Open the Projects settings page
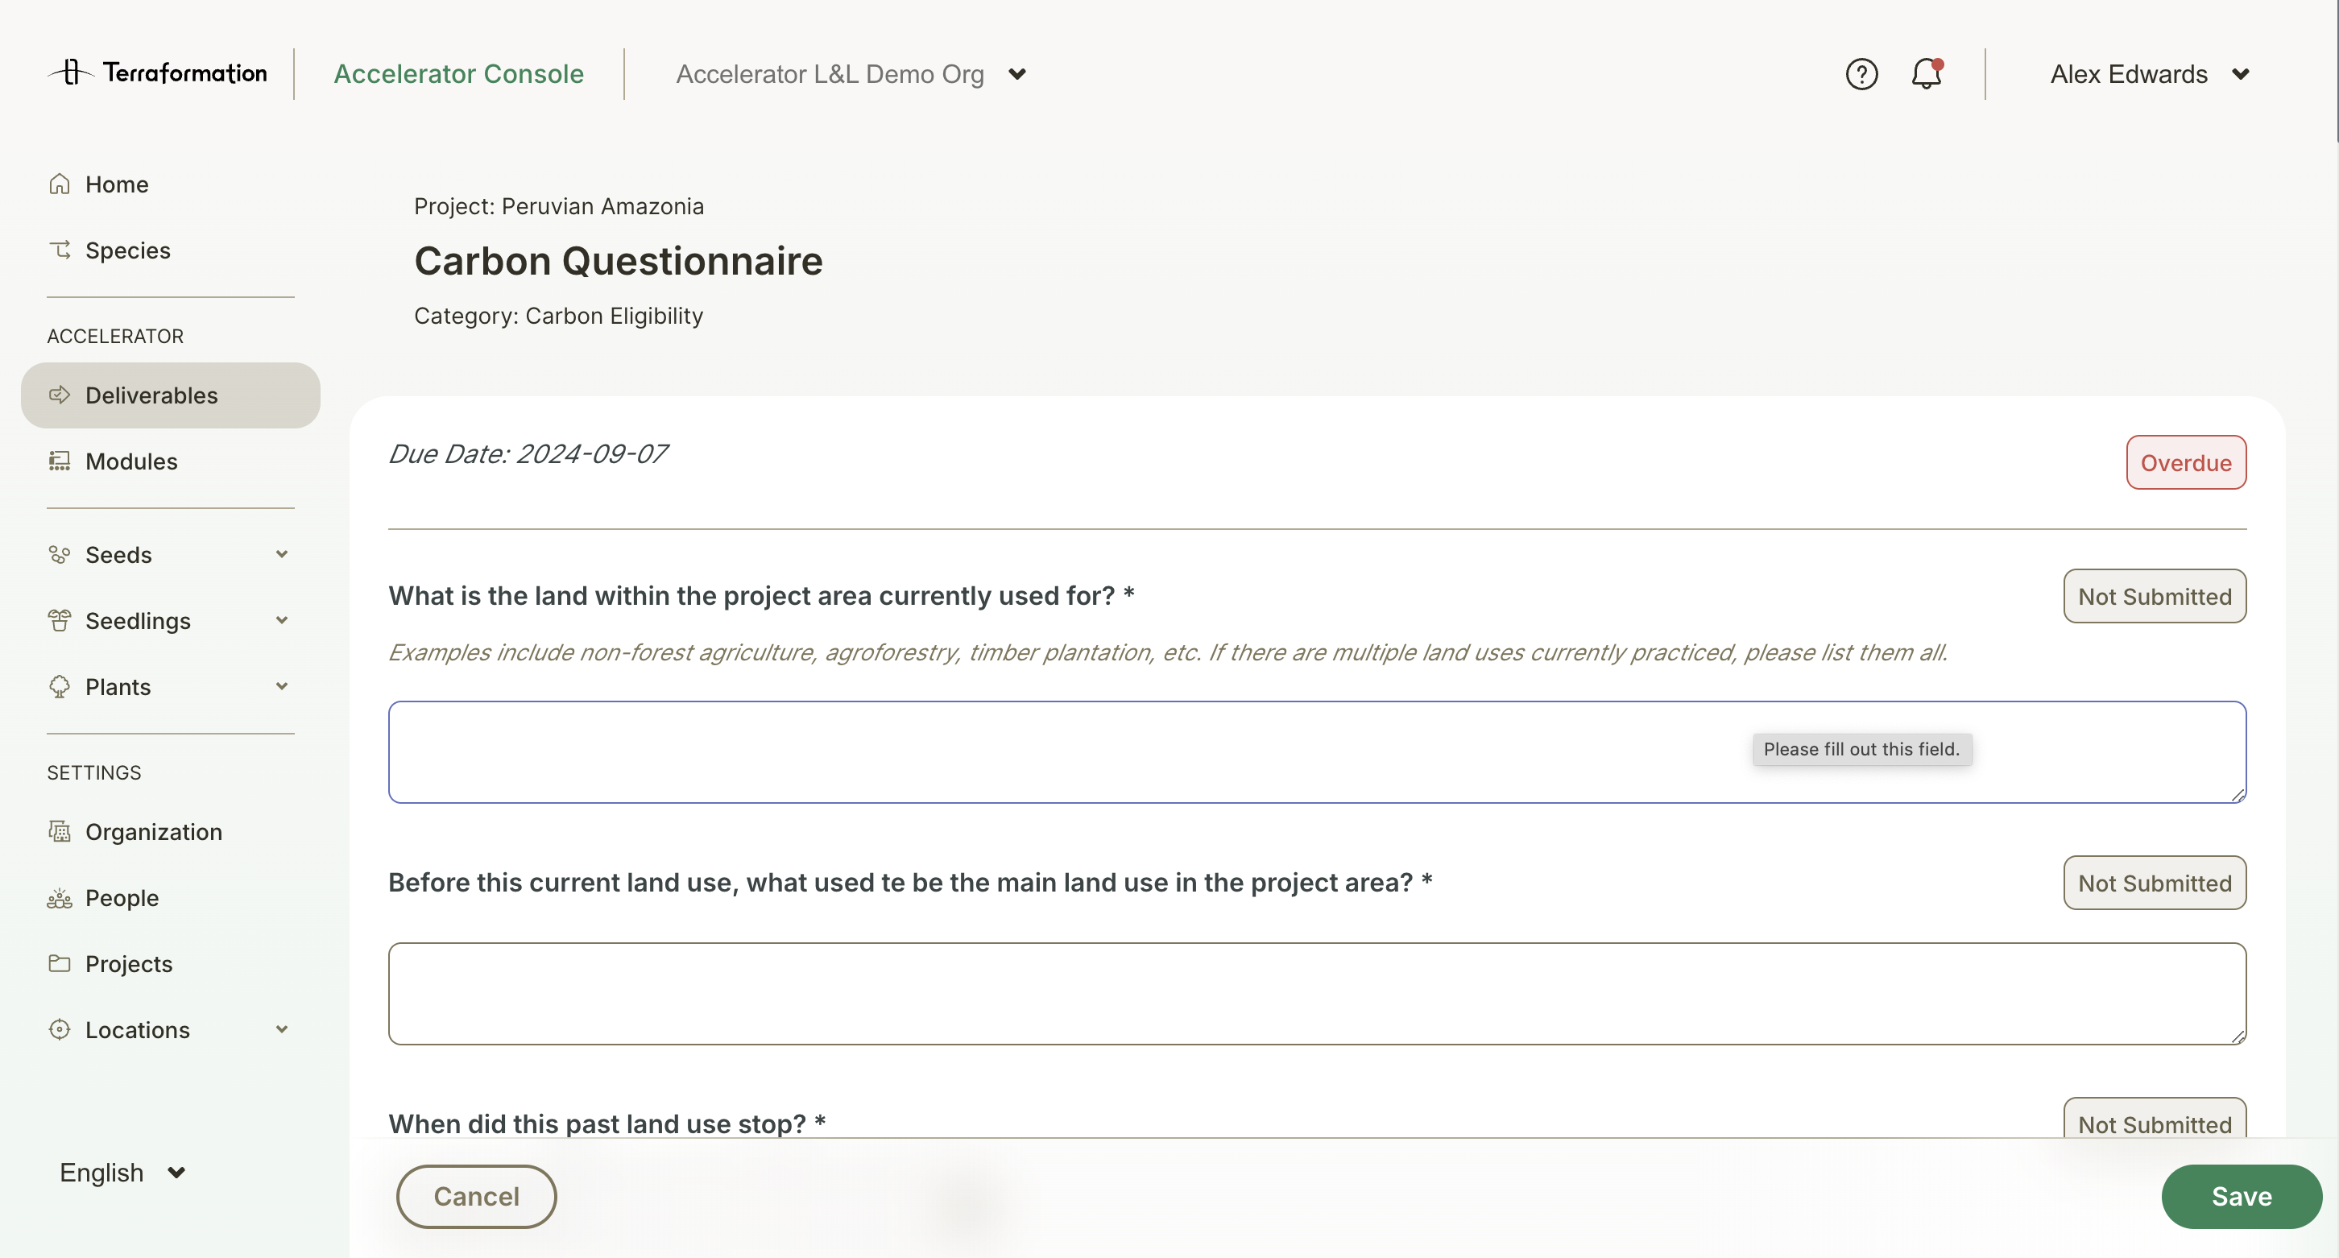The image size is (2339, 1258). (171, 964)
